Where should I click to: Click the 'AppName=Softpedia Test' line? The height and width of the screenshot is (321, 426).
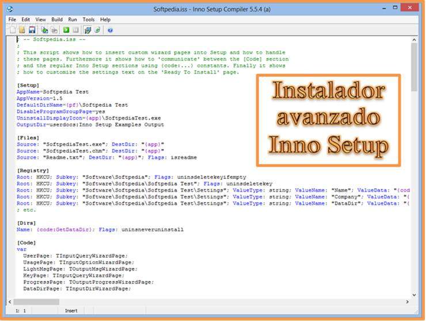click(x=53, y=92)
